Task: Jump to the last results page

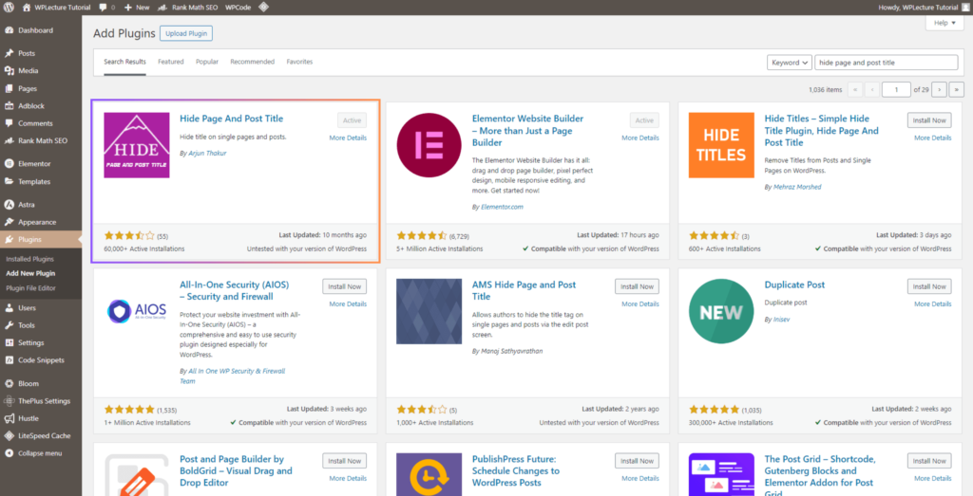Action: click(x=956, y=90)
